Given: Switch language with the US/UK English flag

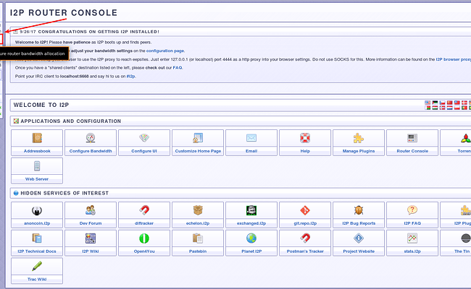Looking at the screenshot, I should coord(428,103).
